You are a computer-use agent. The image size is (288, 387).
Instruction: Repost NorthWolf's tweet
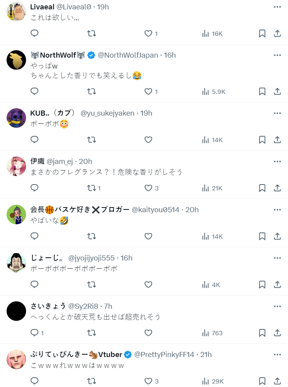[91, 91]
